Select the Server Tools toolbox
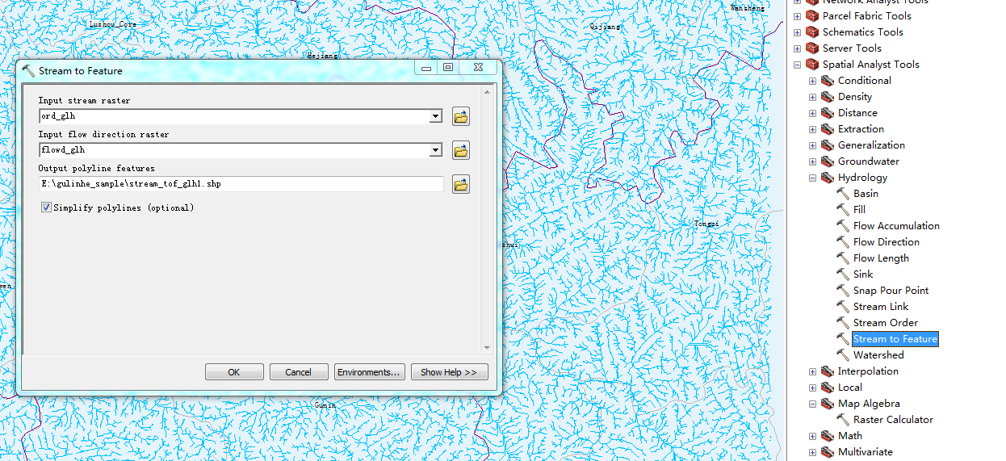This screenshot has width=1006, height=461. click(x=852, y=48)
